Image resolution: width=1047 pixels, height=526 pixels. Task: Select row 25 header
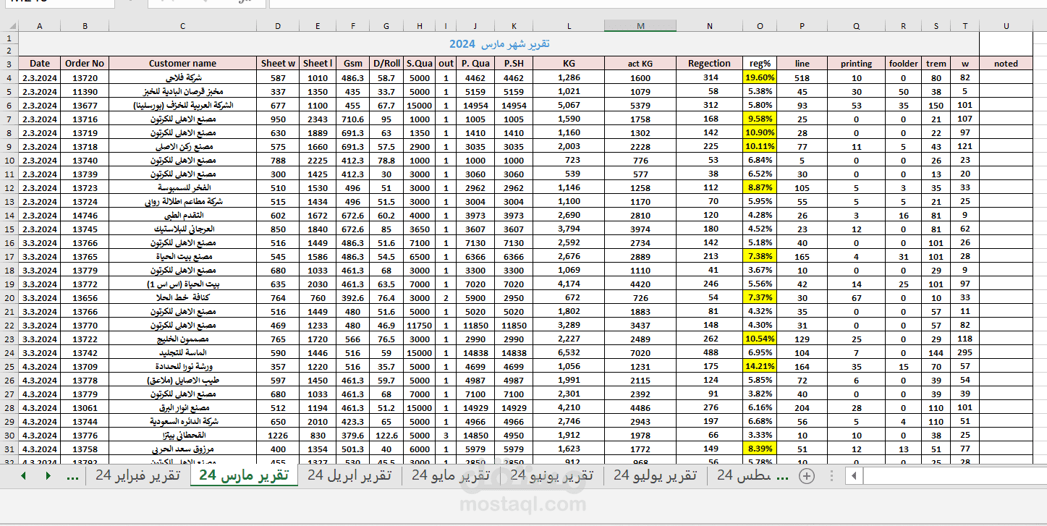(9, 366)
